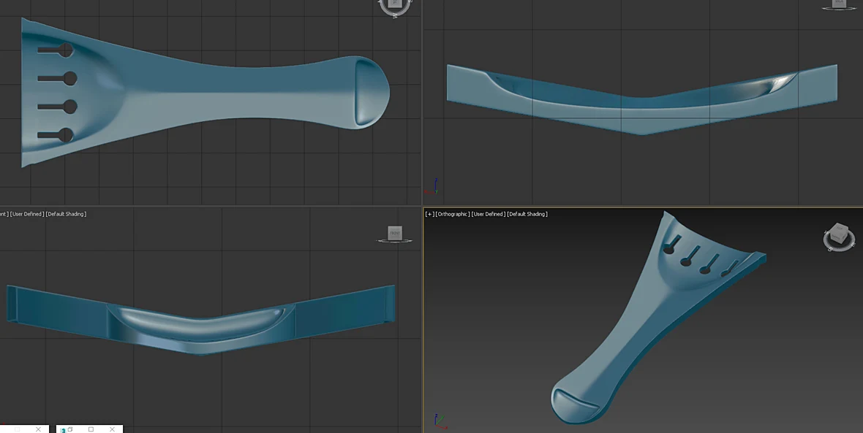Click the ViewCube in the top-right viewport
863x433 pixels.
tap(839, 4)
